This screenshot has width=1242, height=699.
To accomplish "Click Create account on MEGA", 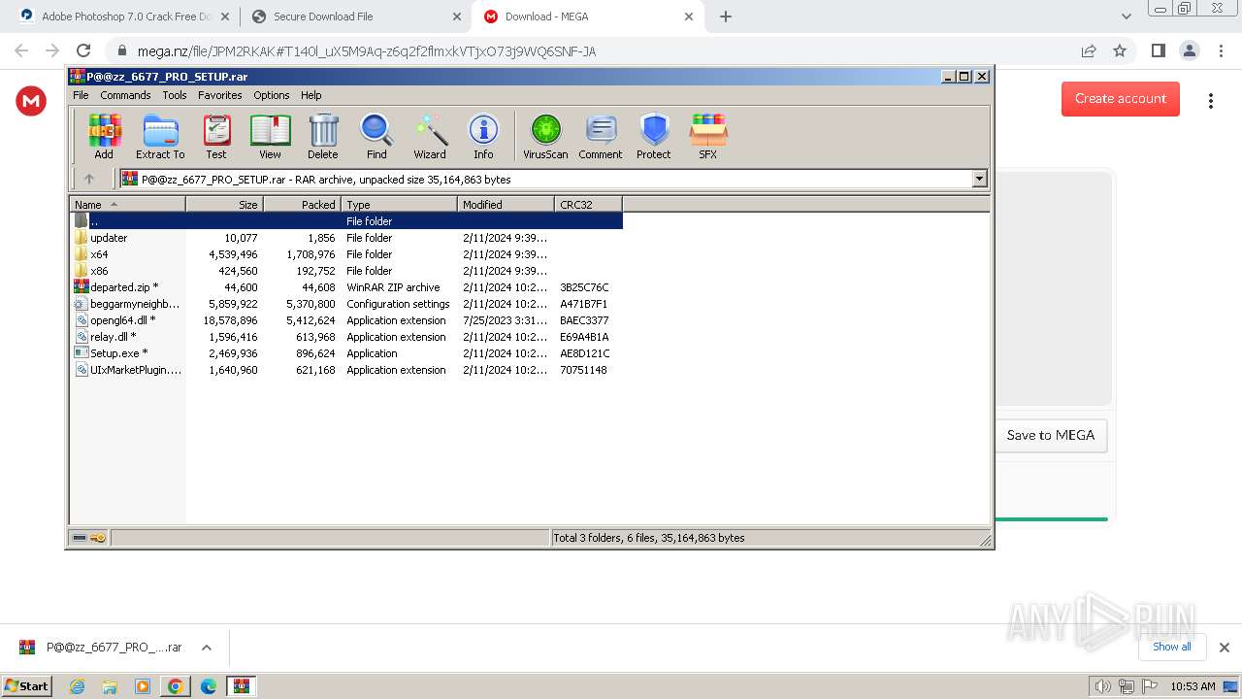I will [1121, 98].
